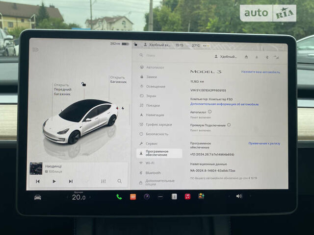Open the three-dots app launcher

160,197
